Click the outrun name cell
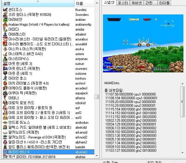Image resolution: width=186 pixels, height=163 pixels. [x=80, y=64]
